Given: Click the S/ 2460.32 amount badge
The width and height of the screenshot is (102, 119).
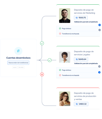Looking at the screenshot, I should pyautogui.click(x=81, y=104).
